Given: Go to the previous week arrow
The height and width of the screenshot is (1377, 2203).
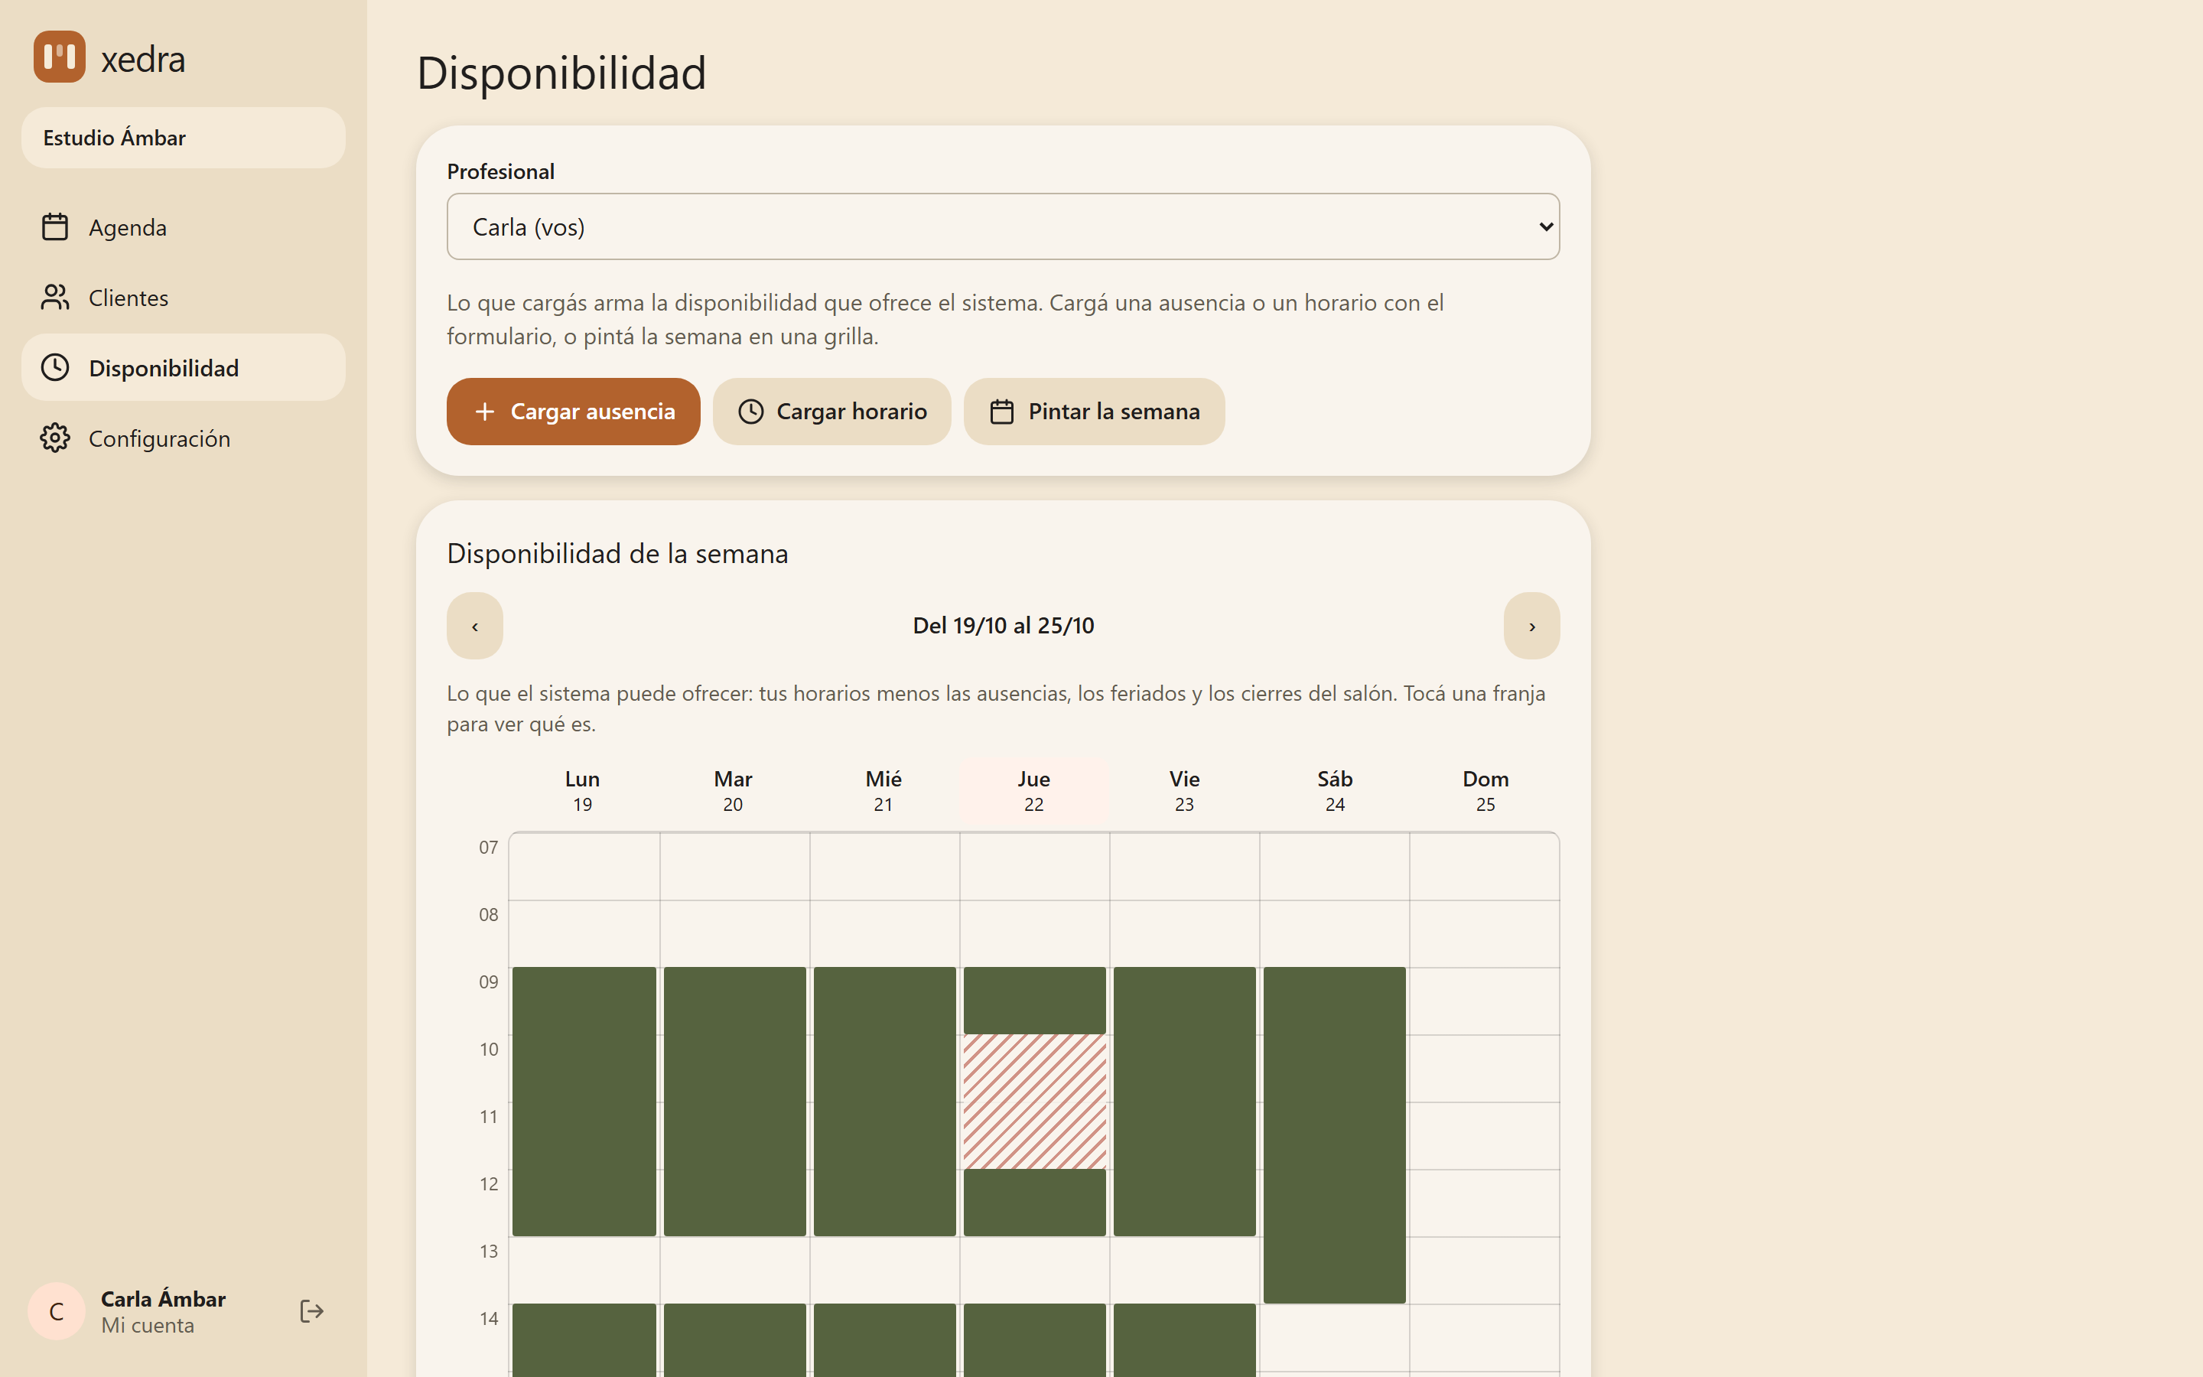Looking at the screenshot, I should coord(474,626).
